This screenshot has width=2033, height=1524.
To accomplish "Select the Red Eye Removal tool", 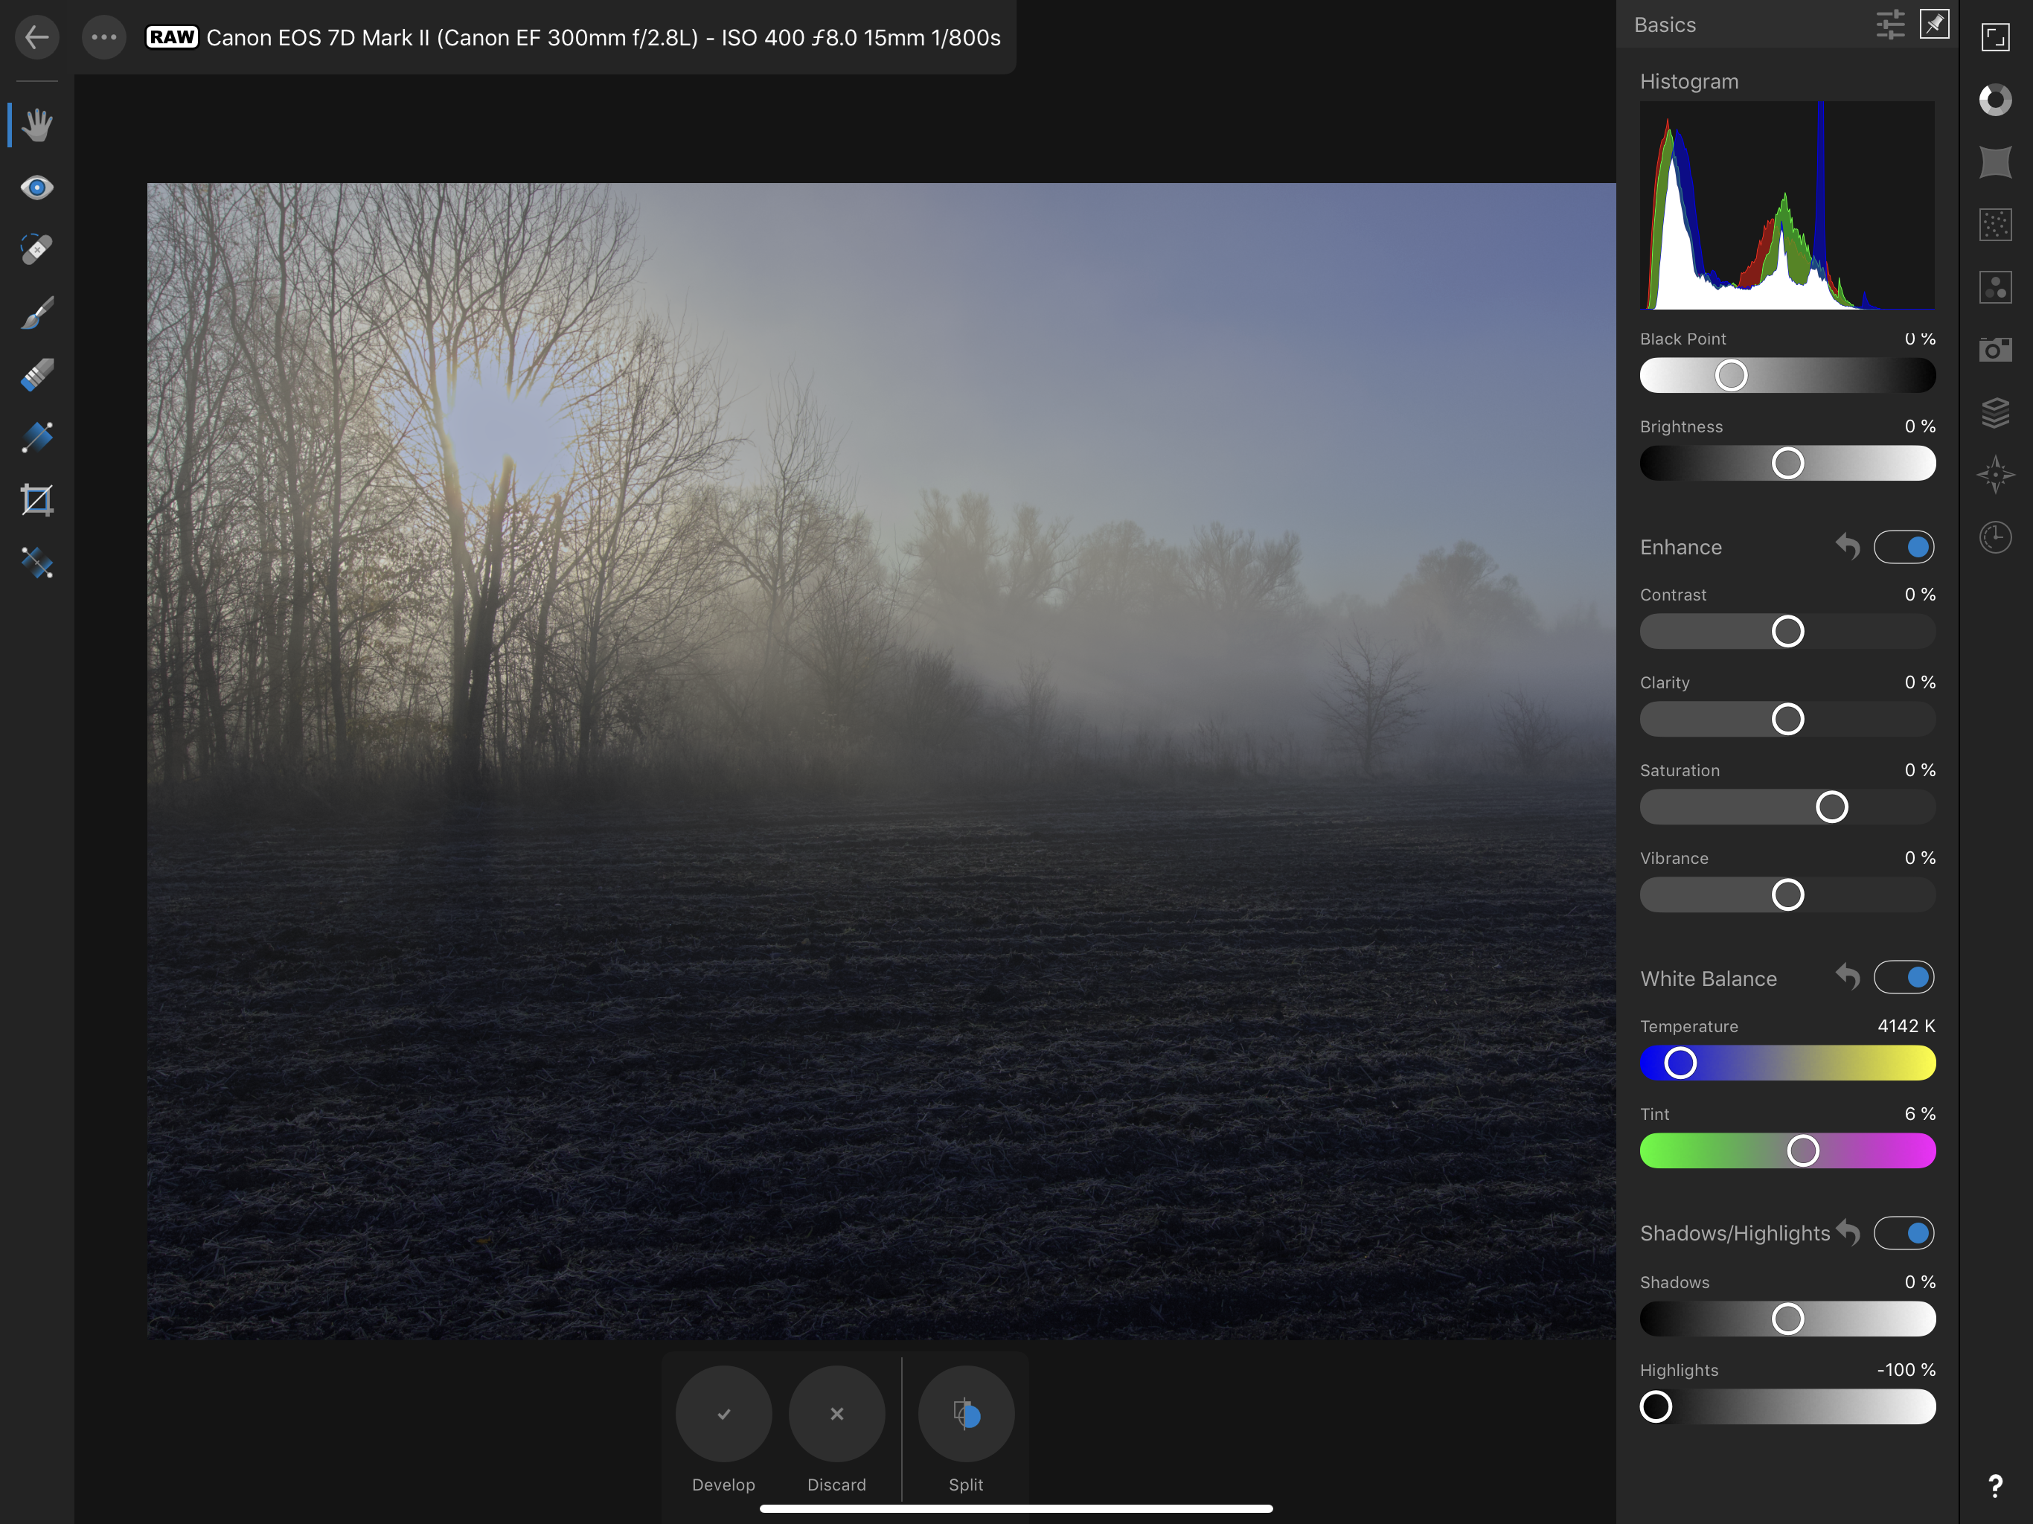I will pyautogui.click(x=36, y=188).
